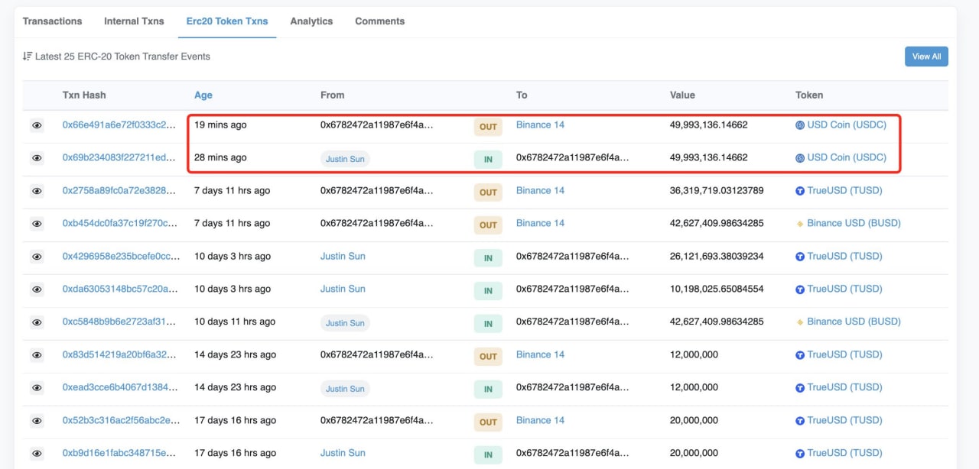Click eye icon for txn 0x83d514219a20bf6a32
The width and height of the screenshot is (979, 469).
37,355
